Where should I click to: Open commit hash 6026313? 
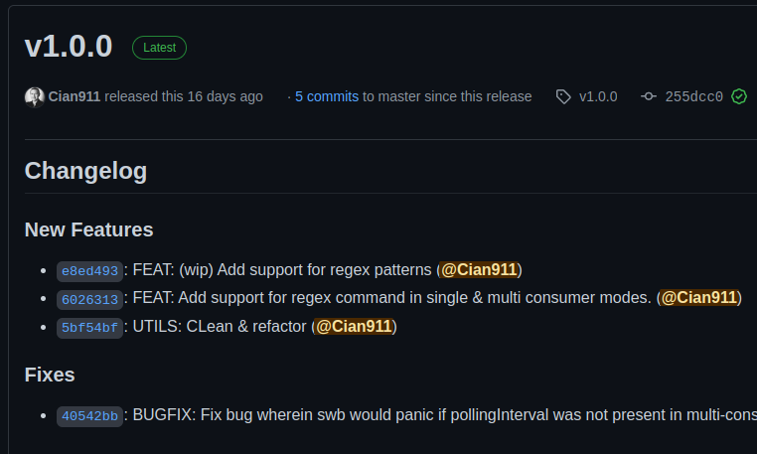pyautogui.click(x=89, y=298)
